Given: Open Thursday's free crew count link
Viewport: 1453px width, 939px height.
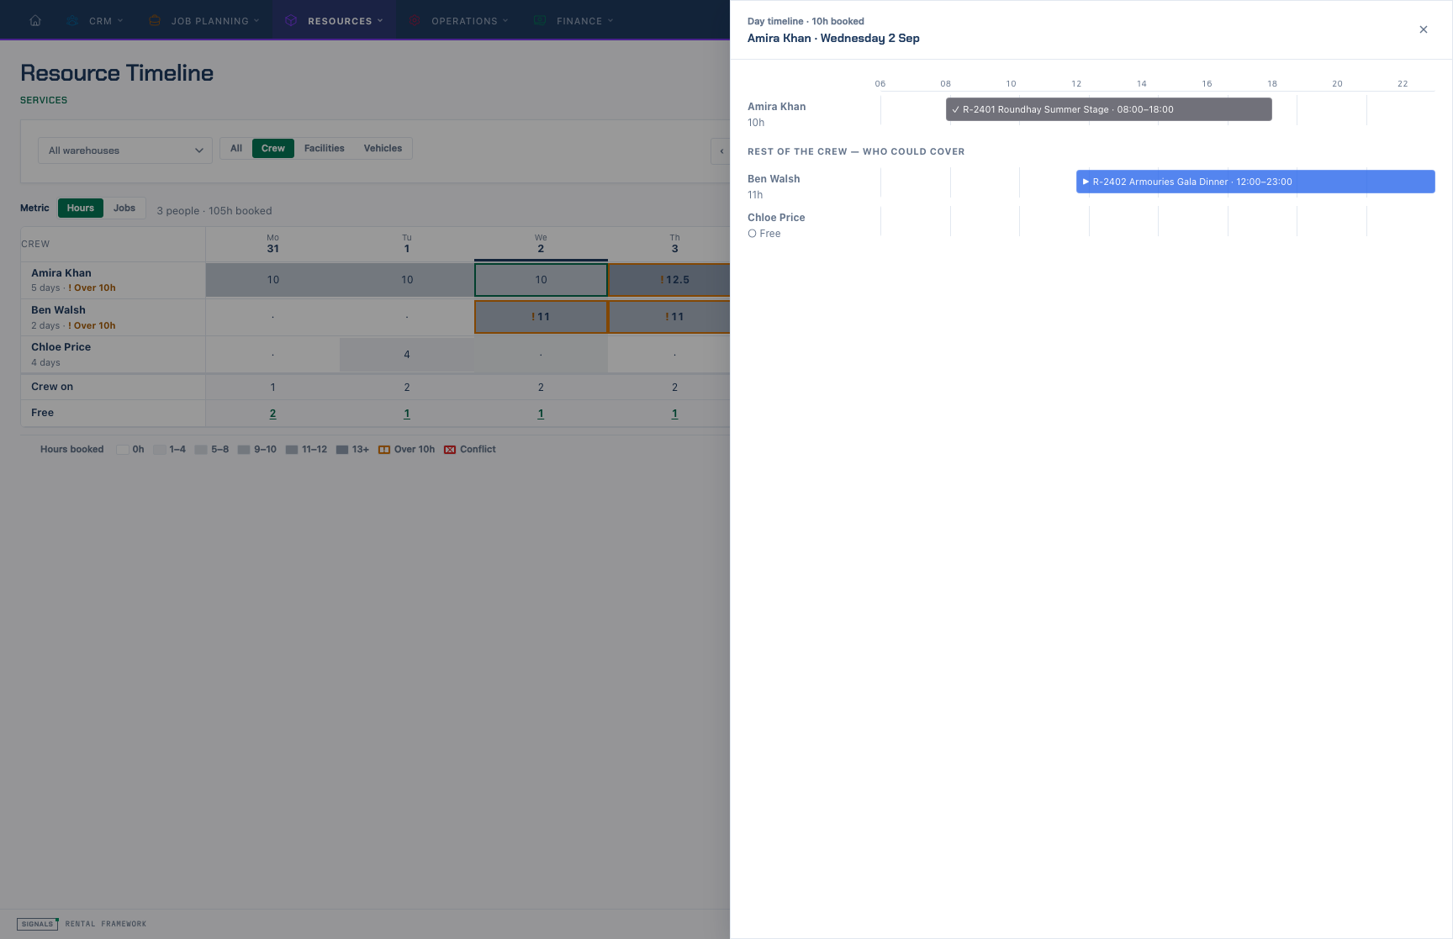Looking at the screenshot, I should click(x=674, y=414).
